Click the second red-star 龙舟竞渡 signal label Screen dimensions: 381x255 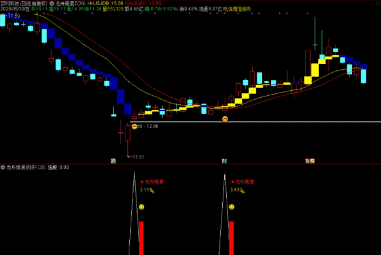point(242,182)
